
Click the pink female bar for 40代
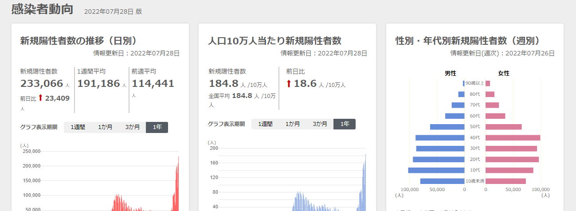point(513,138)
